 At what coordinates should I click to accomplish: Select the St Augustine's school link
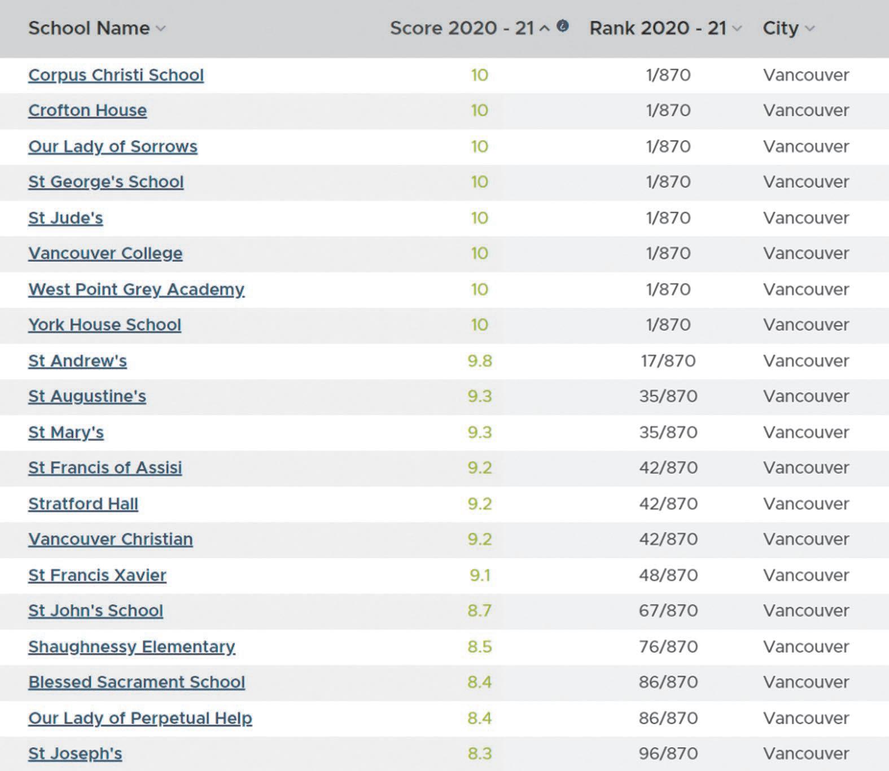point(87,396)
